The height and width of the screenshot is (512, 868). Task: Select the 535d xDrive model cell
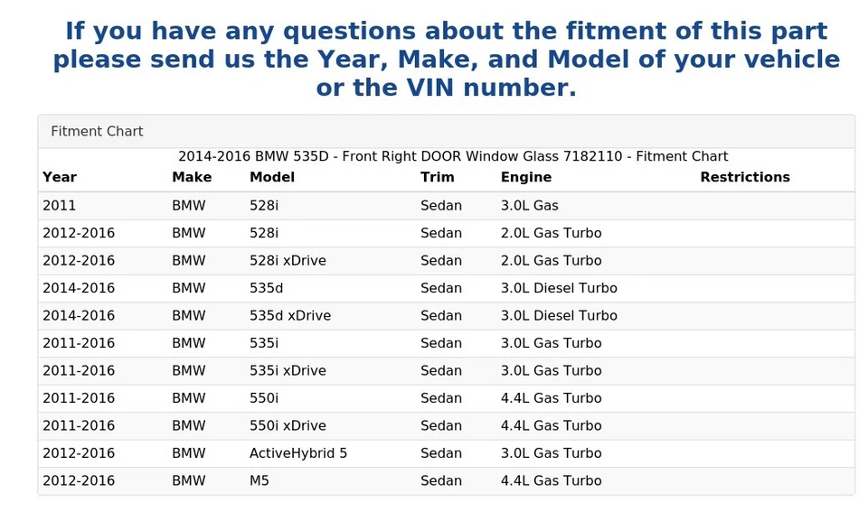click(290, 315)
